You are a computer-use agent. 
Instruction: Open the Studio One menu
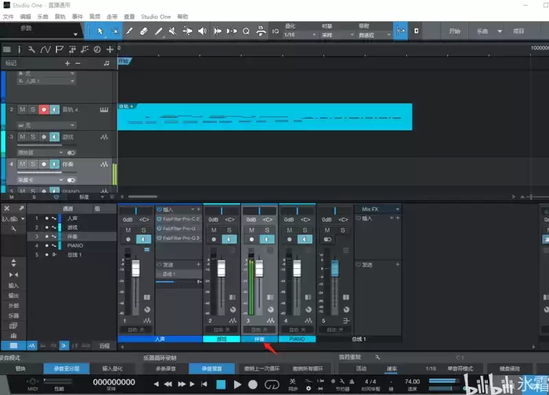point(156,16)
